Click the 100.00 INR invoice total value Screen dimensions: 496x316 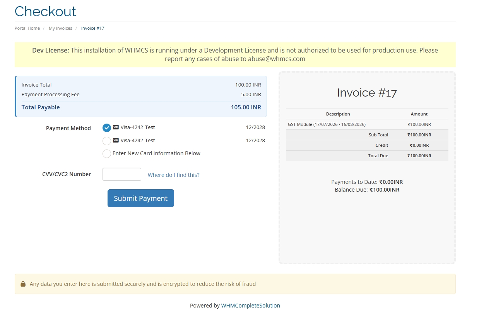click(x=248, y=85)
